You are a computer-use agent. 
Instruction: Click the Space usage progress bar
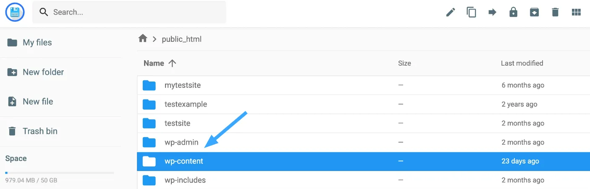tap(60, 173)
